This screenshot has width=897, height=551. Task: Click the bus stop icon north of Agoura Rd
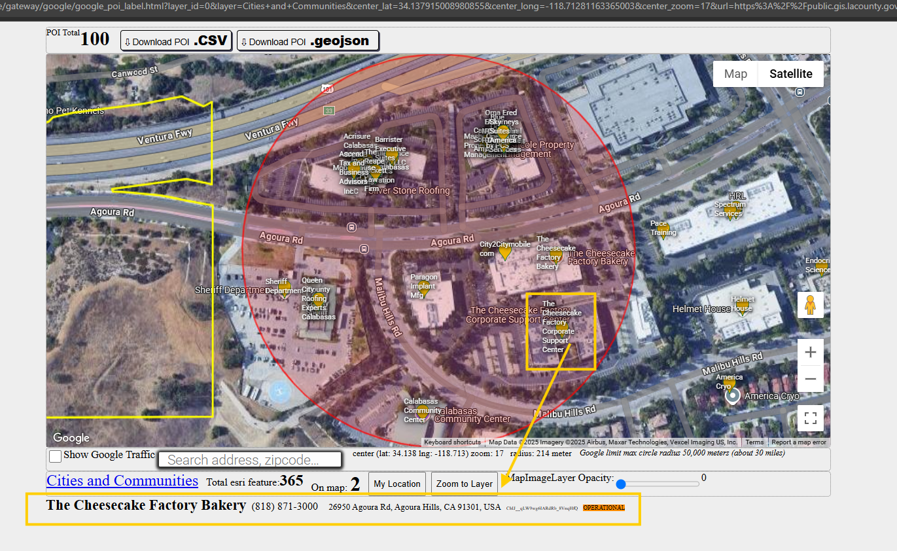[x=352, y=227]
